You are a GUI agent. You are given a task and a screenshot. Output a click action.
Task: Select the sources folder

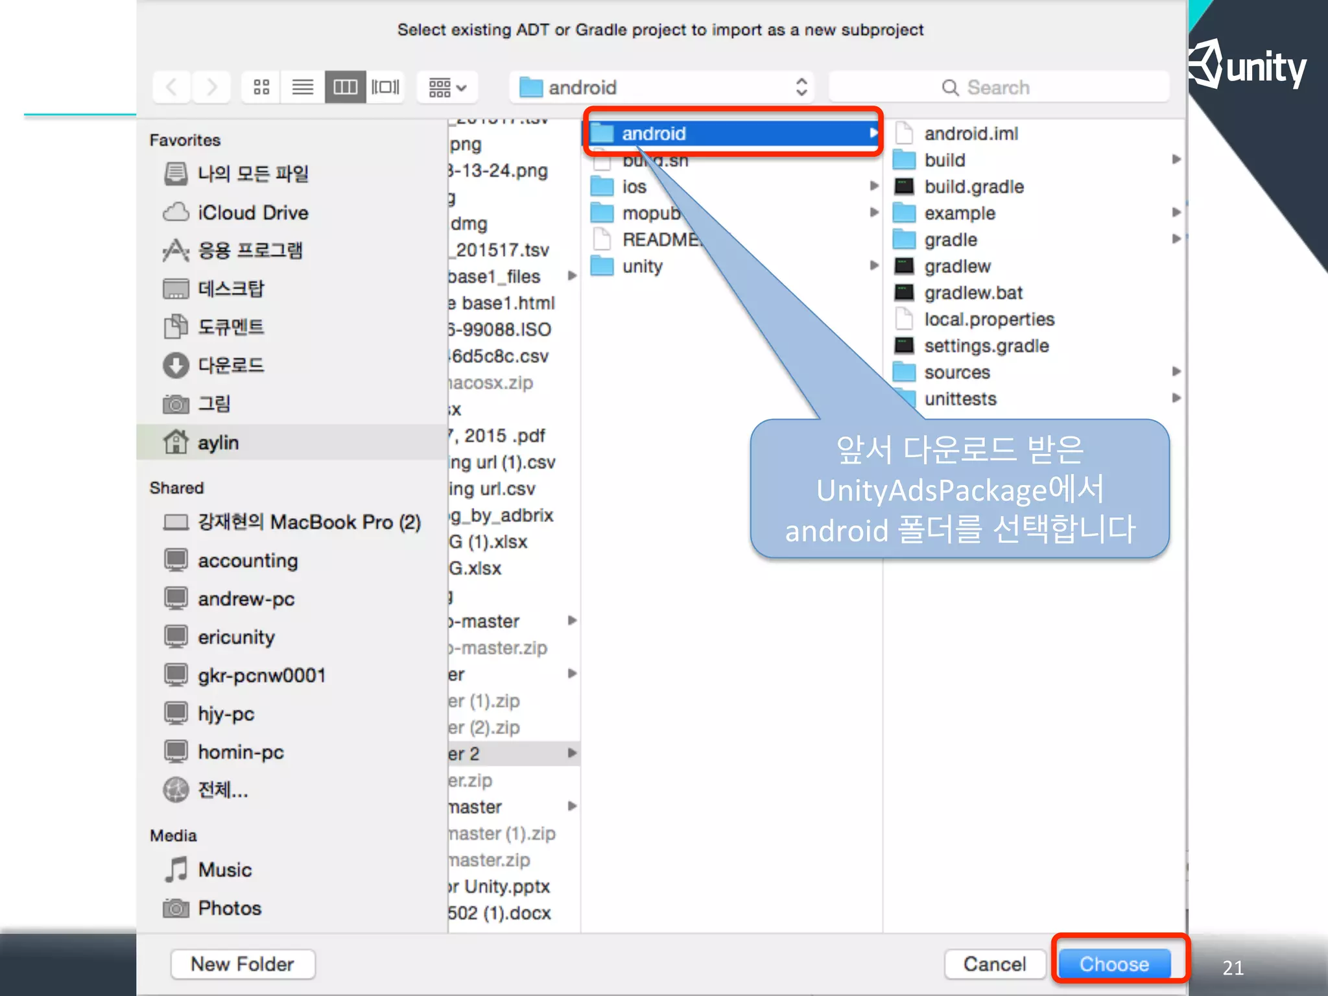[x=942, y=373]
